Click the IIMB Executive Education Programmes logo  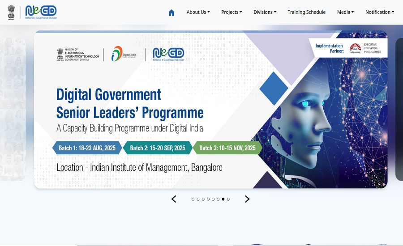point(365,48)
